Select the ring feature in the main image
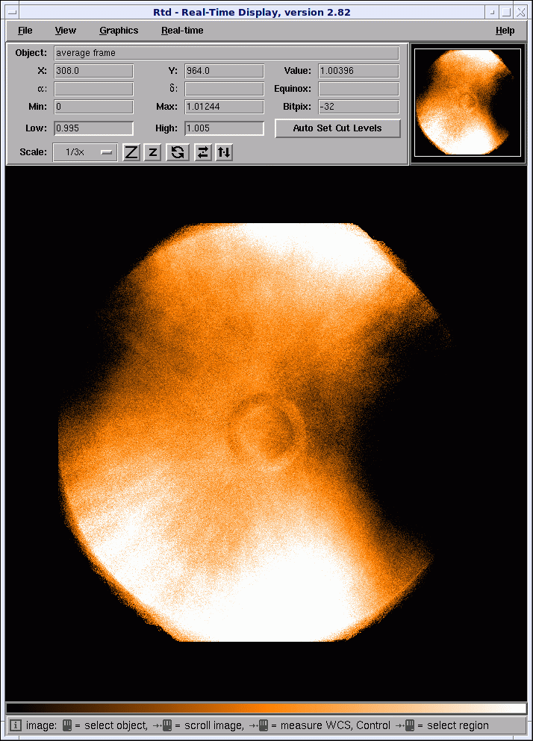 point(266,433)
